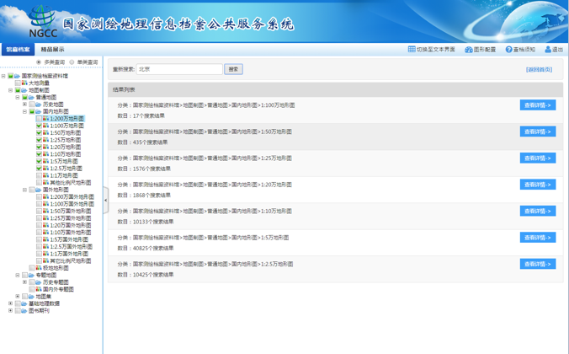The height and width of the screenshot is (354, 569).
Task: Click the 40825个搜索结果 count text
Action: click(x=153, y=249)
